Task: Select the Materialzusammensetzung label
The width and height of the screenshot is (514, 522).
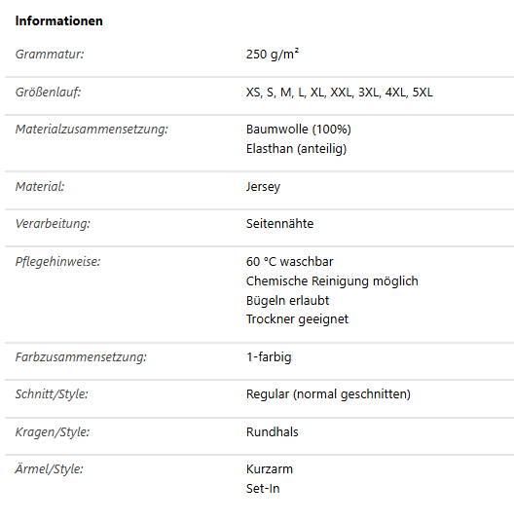Action: coord(92,130)
